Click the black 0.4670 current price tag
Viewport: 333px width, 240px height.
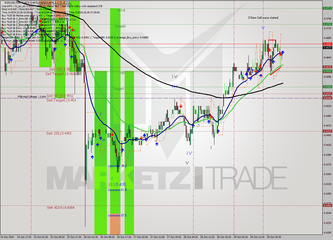tap(327, 47)
